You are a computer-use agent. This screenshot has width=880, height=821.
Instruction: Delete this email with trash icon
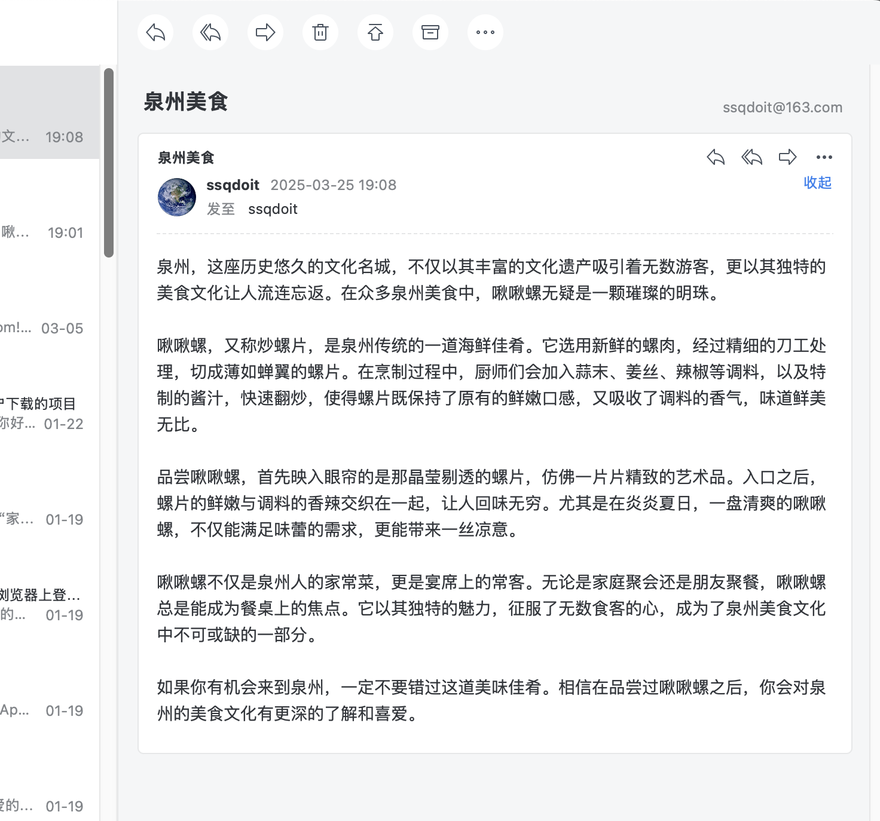coord(320,32)
